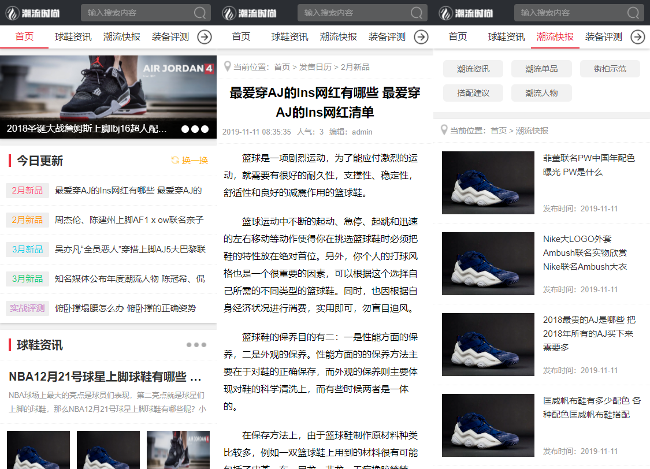Open 潮流快报 tab in the middle panel

(338, 37)
